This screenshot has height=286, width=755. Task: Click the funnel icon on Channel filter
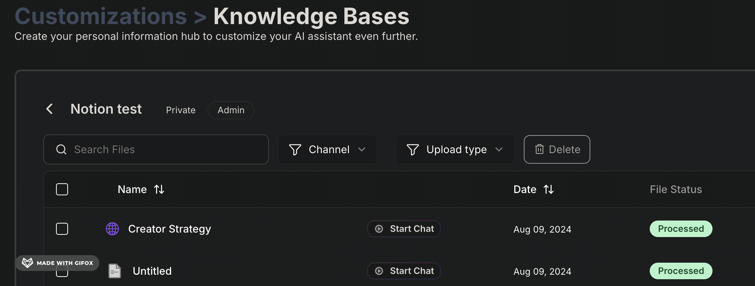click(295, 150)
